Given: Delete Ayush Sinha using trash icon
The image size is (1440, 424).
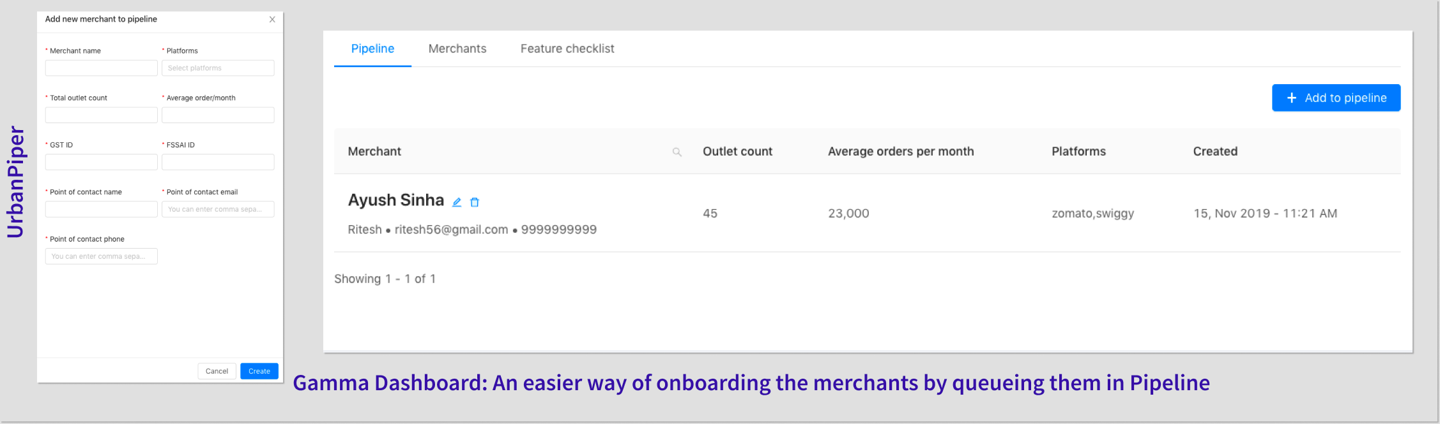Looking at the screenshot, I should click(475, 202).
